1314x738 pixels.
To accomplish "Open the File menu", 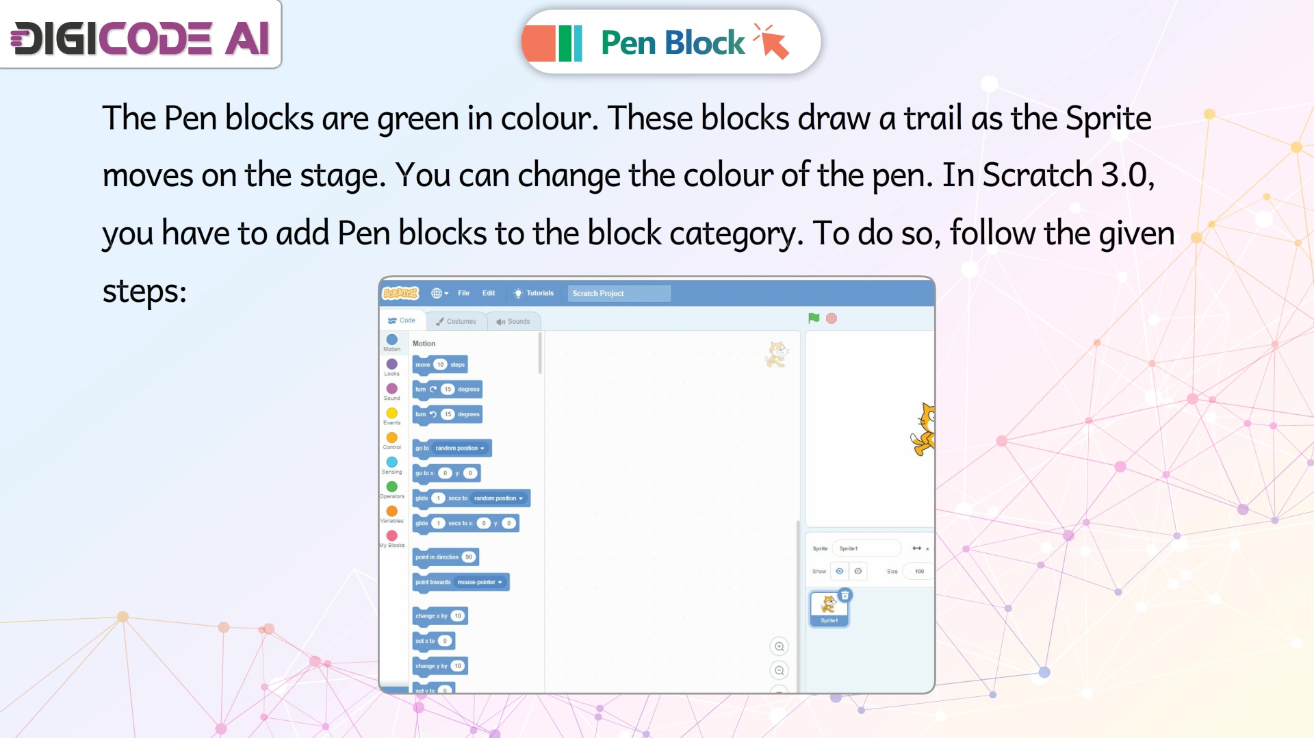I will pos(463,293).
